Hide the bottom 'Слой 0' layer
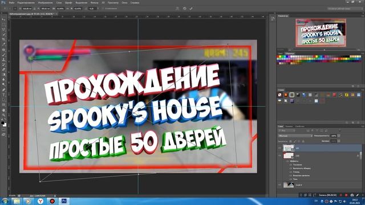The image size is (365, 205). pos(279,184)
